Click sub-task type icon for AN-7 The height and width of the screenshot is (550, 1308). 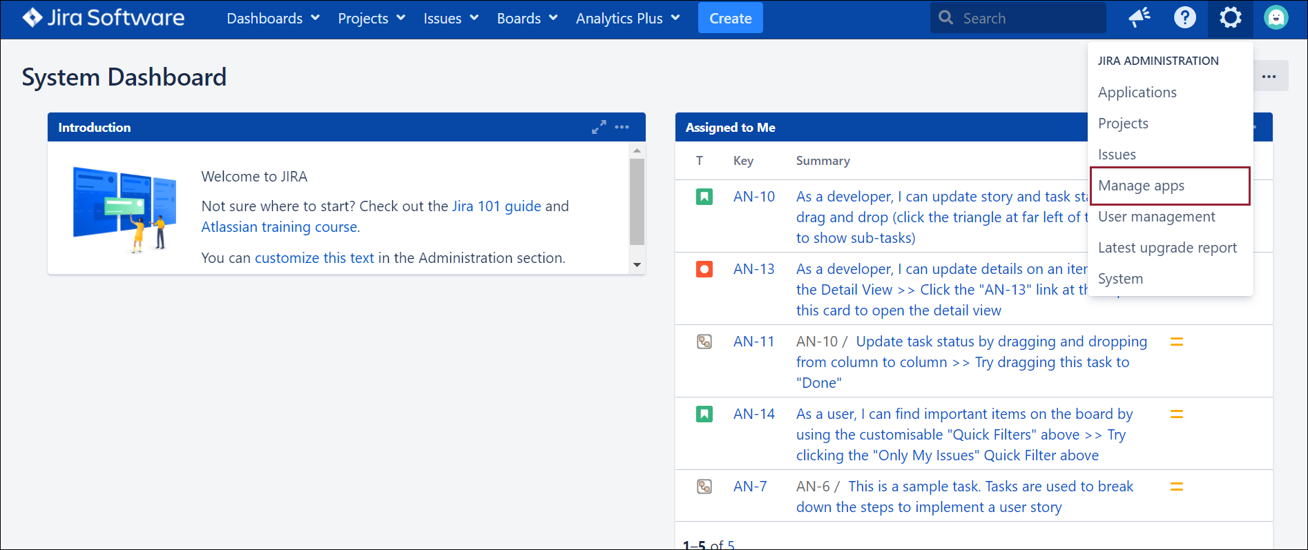point(704,487)
